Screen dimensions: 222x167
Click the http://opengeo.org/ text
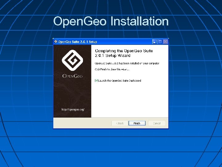coord(73,109)
